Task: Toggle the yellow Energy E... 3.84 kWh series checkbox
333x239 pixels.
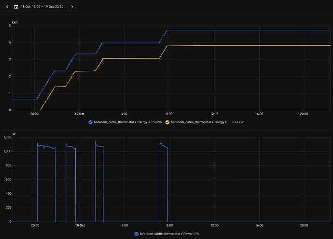Action: click(x=167, y=122)
